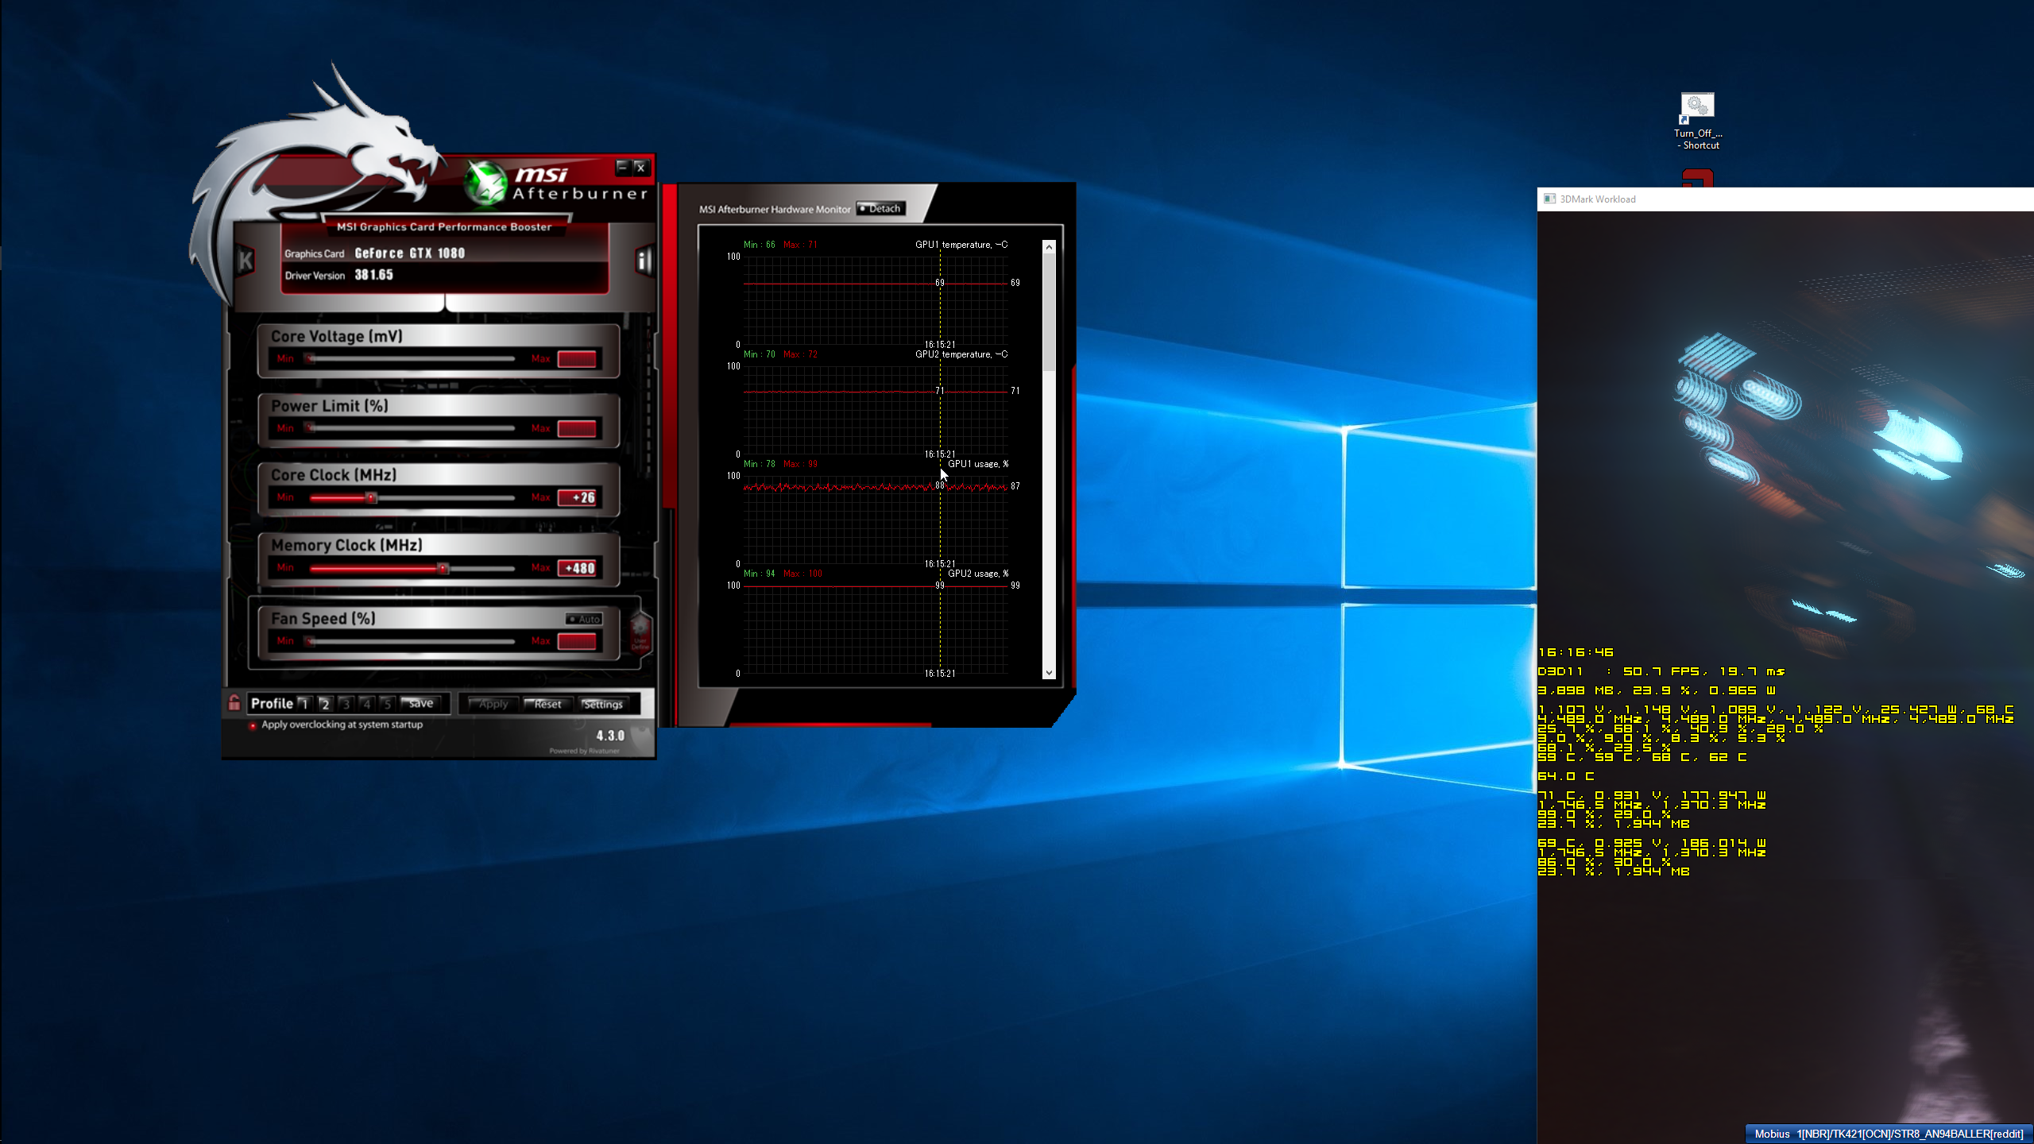The height and width of the screenshot is (1144, 2034).
Task: Select profile slot 5
Action: click(387, 704)
